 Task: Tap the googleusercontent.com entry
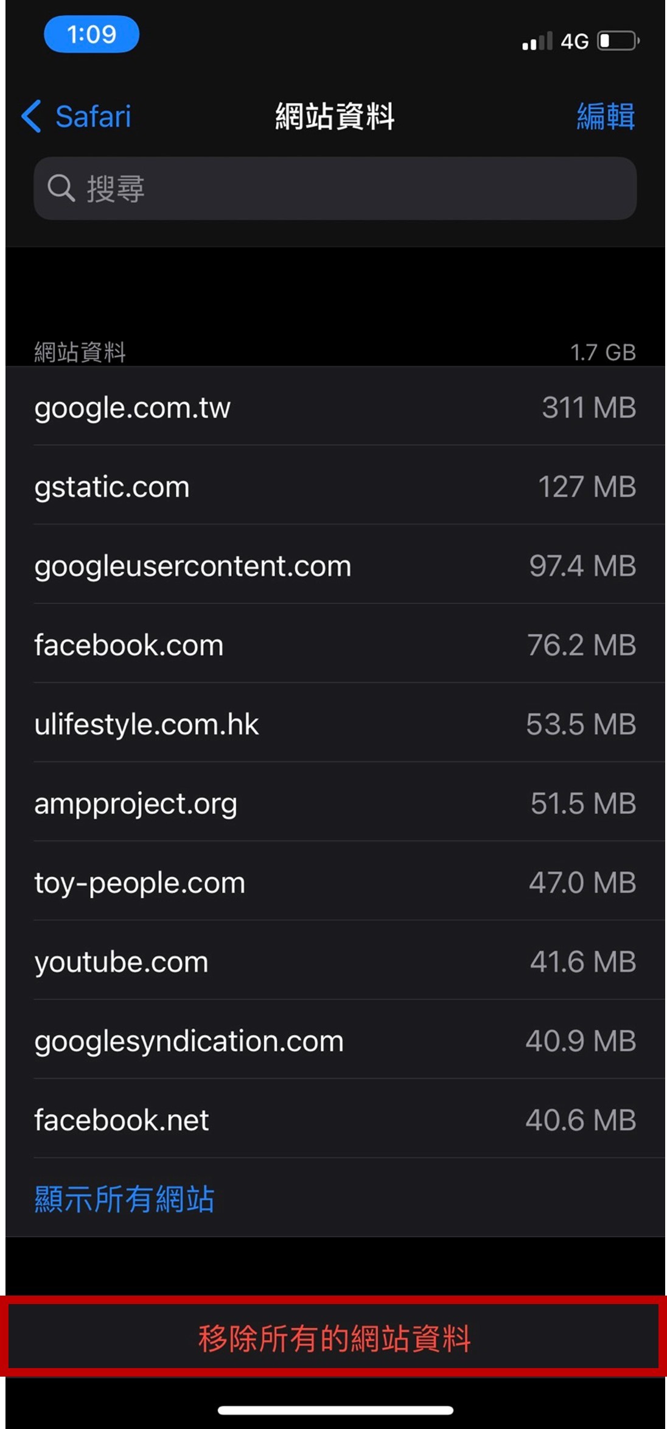335,565
